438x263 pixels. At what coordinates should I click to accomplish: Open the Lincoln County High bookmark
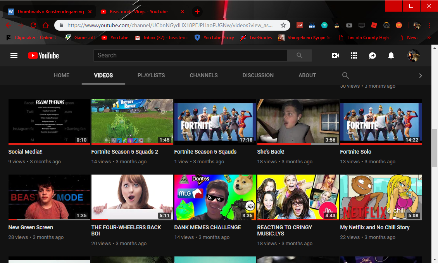click(364, 38)
